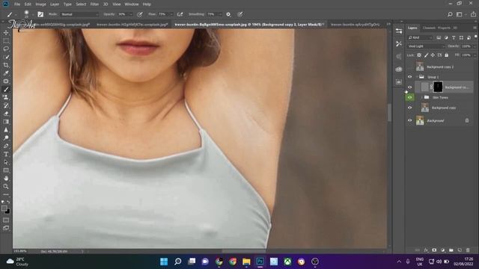Select the Background layer thumbnail
Image resolution: width=479 pixels, height=269 pixels.
tap(420, 120)
